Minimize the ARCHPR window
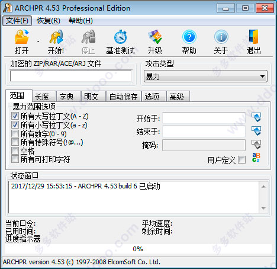277x269 pixels. click(x=226, y=8)
